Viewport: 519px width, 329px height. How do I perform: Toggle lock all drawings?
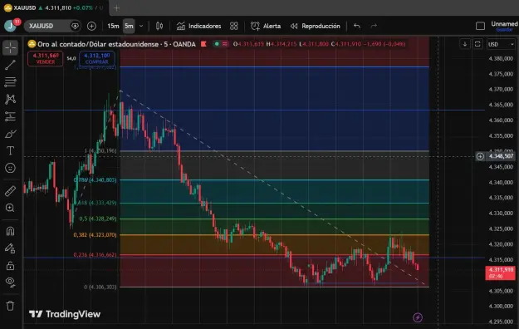10,265
